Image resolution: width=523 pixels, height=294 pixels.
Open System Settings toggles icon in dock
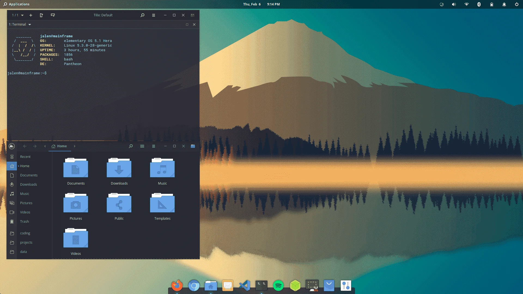[346, 285]
